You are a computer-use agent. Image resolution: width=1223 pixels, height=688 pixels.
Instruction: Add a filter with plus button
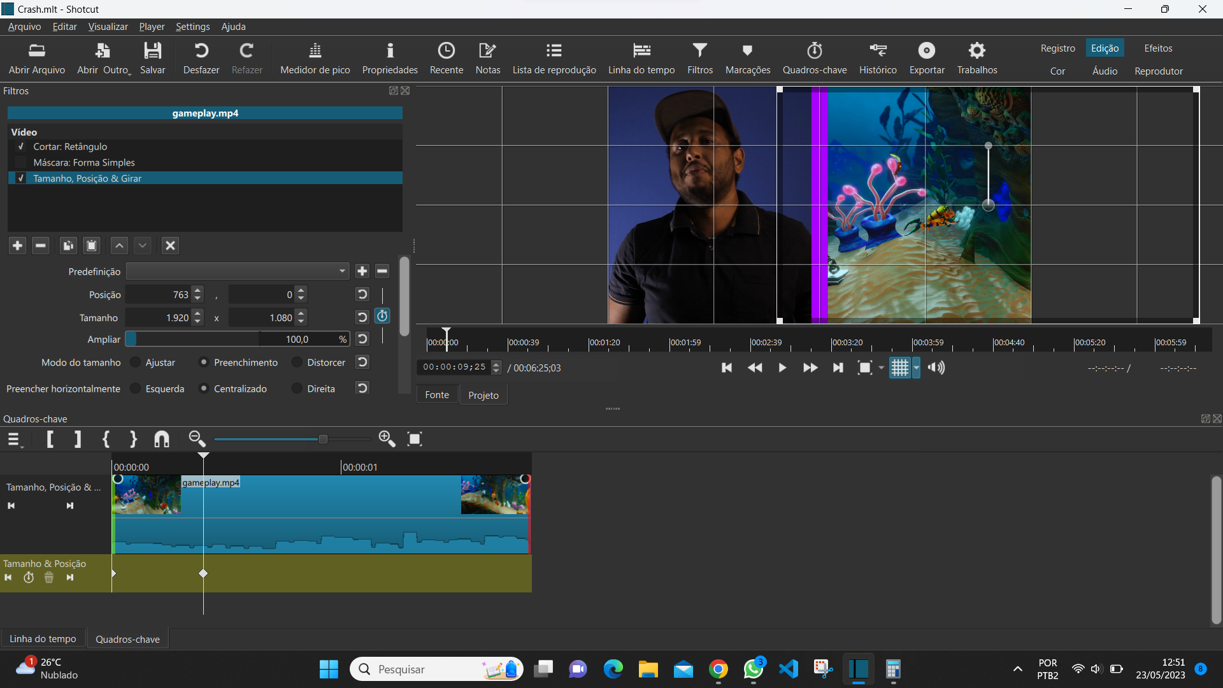(x=17, y=245)
